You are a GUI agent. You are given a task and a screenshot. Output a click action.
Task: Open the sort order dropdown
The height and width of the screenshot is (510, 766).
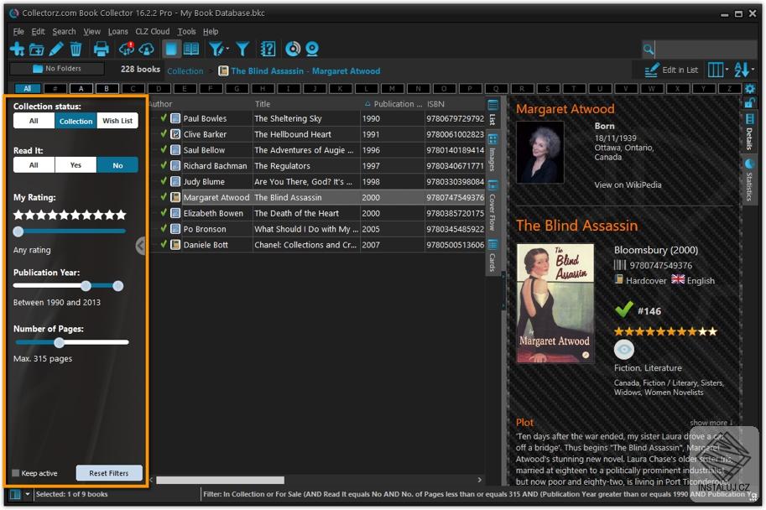744,70
